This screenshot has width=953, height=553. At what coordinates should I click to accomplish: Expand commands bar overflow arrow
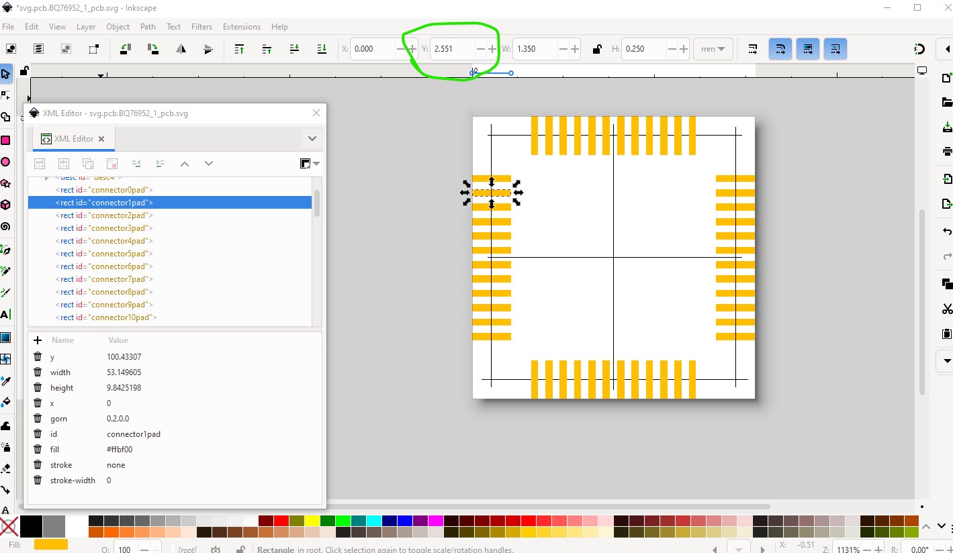(x=948, y=360)
